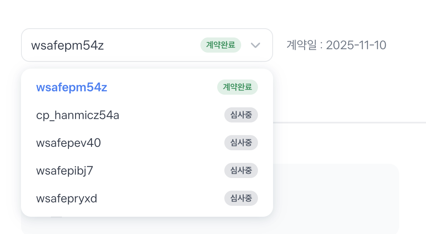Screen dimensions: 426x234
Task: Click the 계약완료 badge in the selector box
Action: pyautogui.click(x=221, y=45)
